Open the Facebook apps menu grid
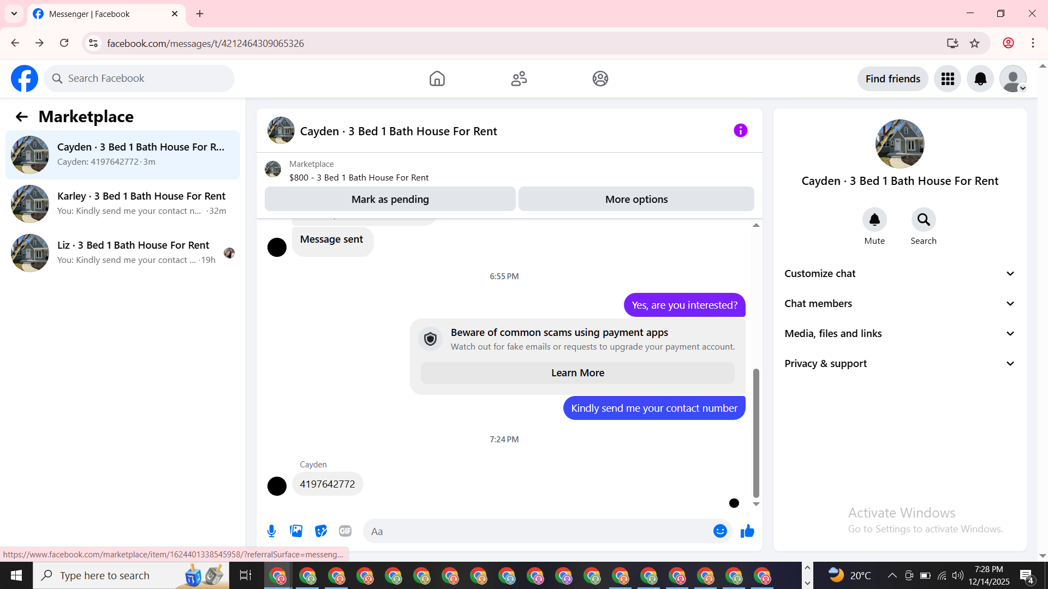 coord(948,79)
